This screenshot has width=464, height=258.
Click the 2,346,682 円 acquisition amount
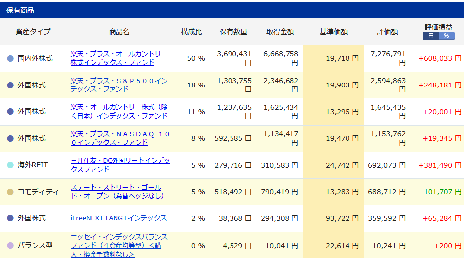pos(281,85)
